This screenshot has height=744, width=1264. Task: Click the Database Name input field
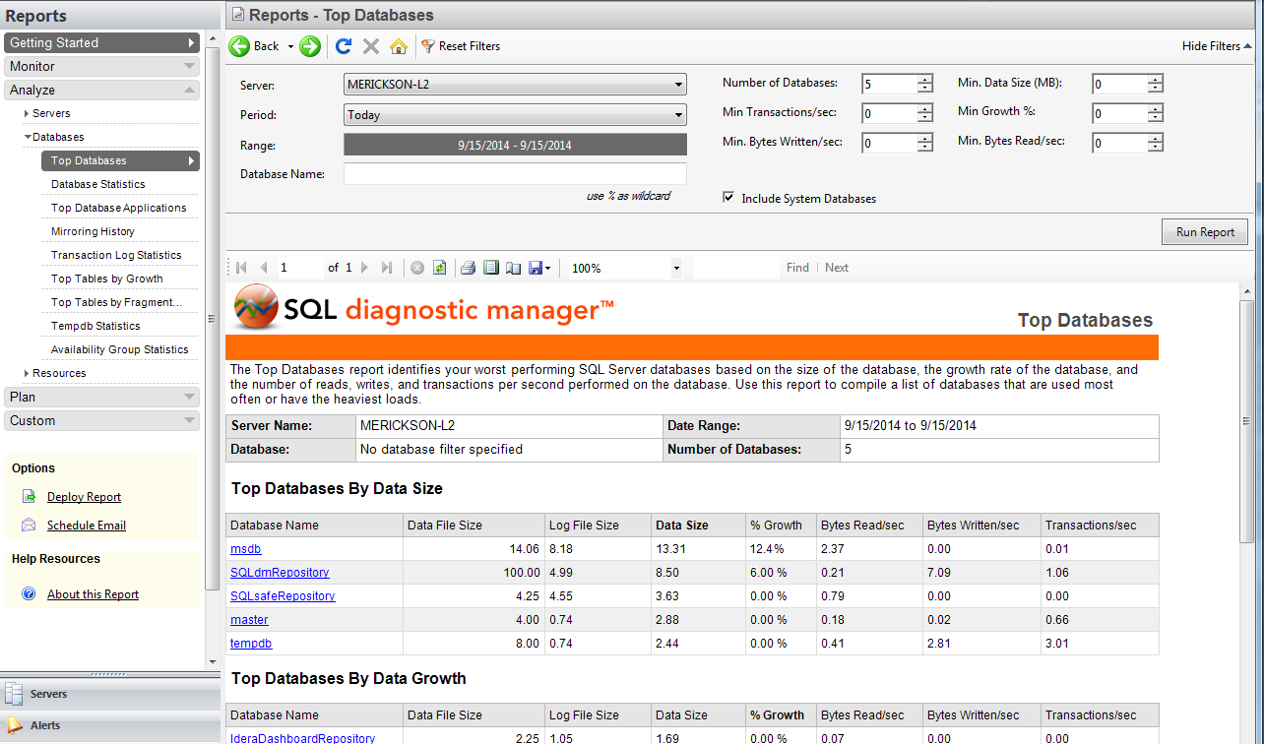point(515,174)
